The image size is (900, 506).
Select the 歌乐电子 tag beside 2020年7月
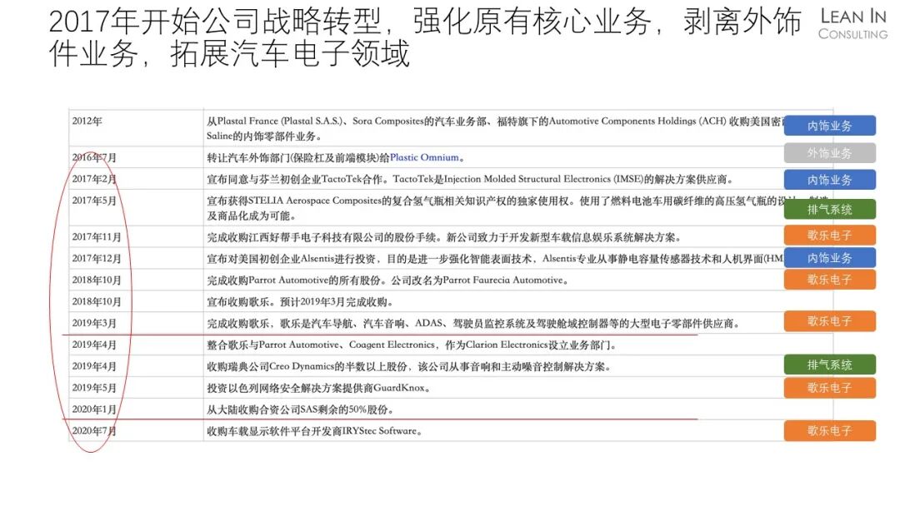click(829, 431)
